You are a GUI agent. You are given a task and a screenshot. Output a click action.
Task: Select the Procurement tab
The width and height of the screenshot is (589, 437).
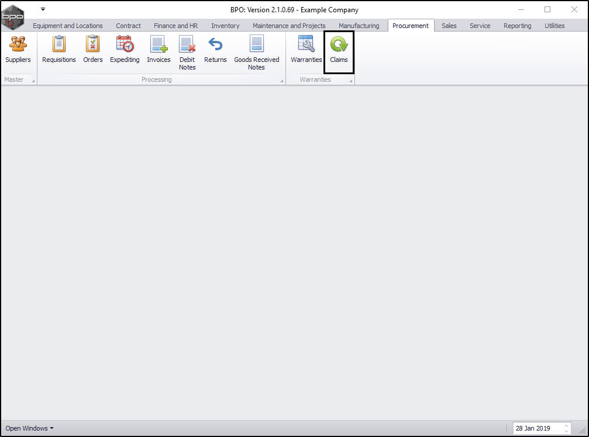tap(410, 26)
